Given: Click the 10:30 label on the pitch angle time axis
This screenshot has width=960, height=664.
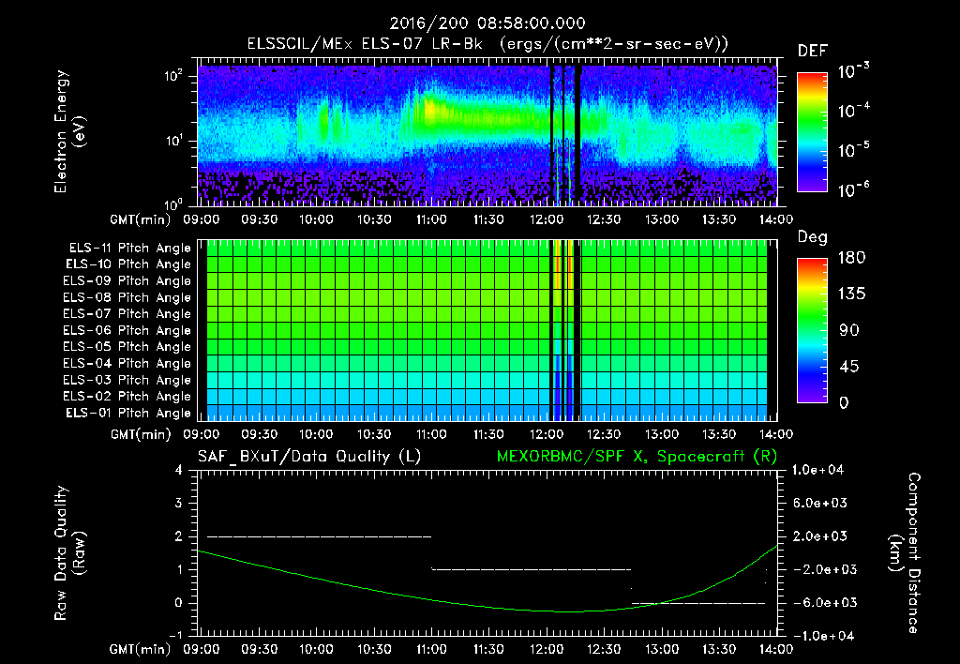Looking at the screenshot, I should point(374,434).
